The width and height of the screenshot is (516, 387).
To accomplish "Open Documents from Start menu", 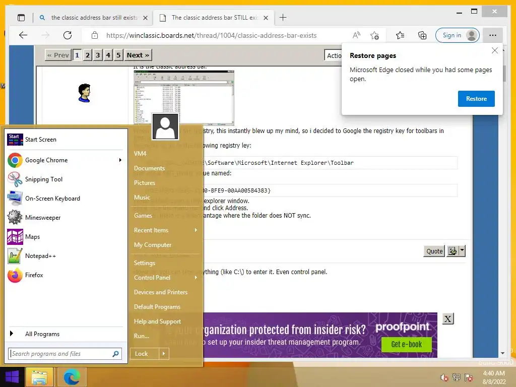I will coord(149,168).
